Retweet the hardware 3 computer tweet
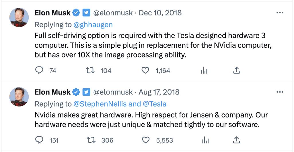 click(x=90, y=70)
